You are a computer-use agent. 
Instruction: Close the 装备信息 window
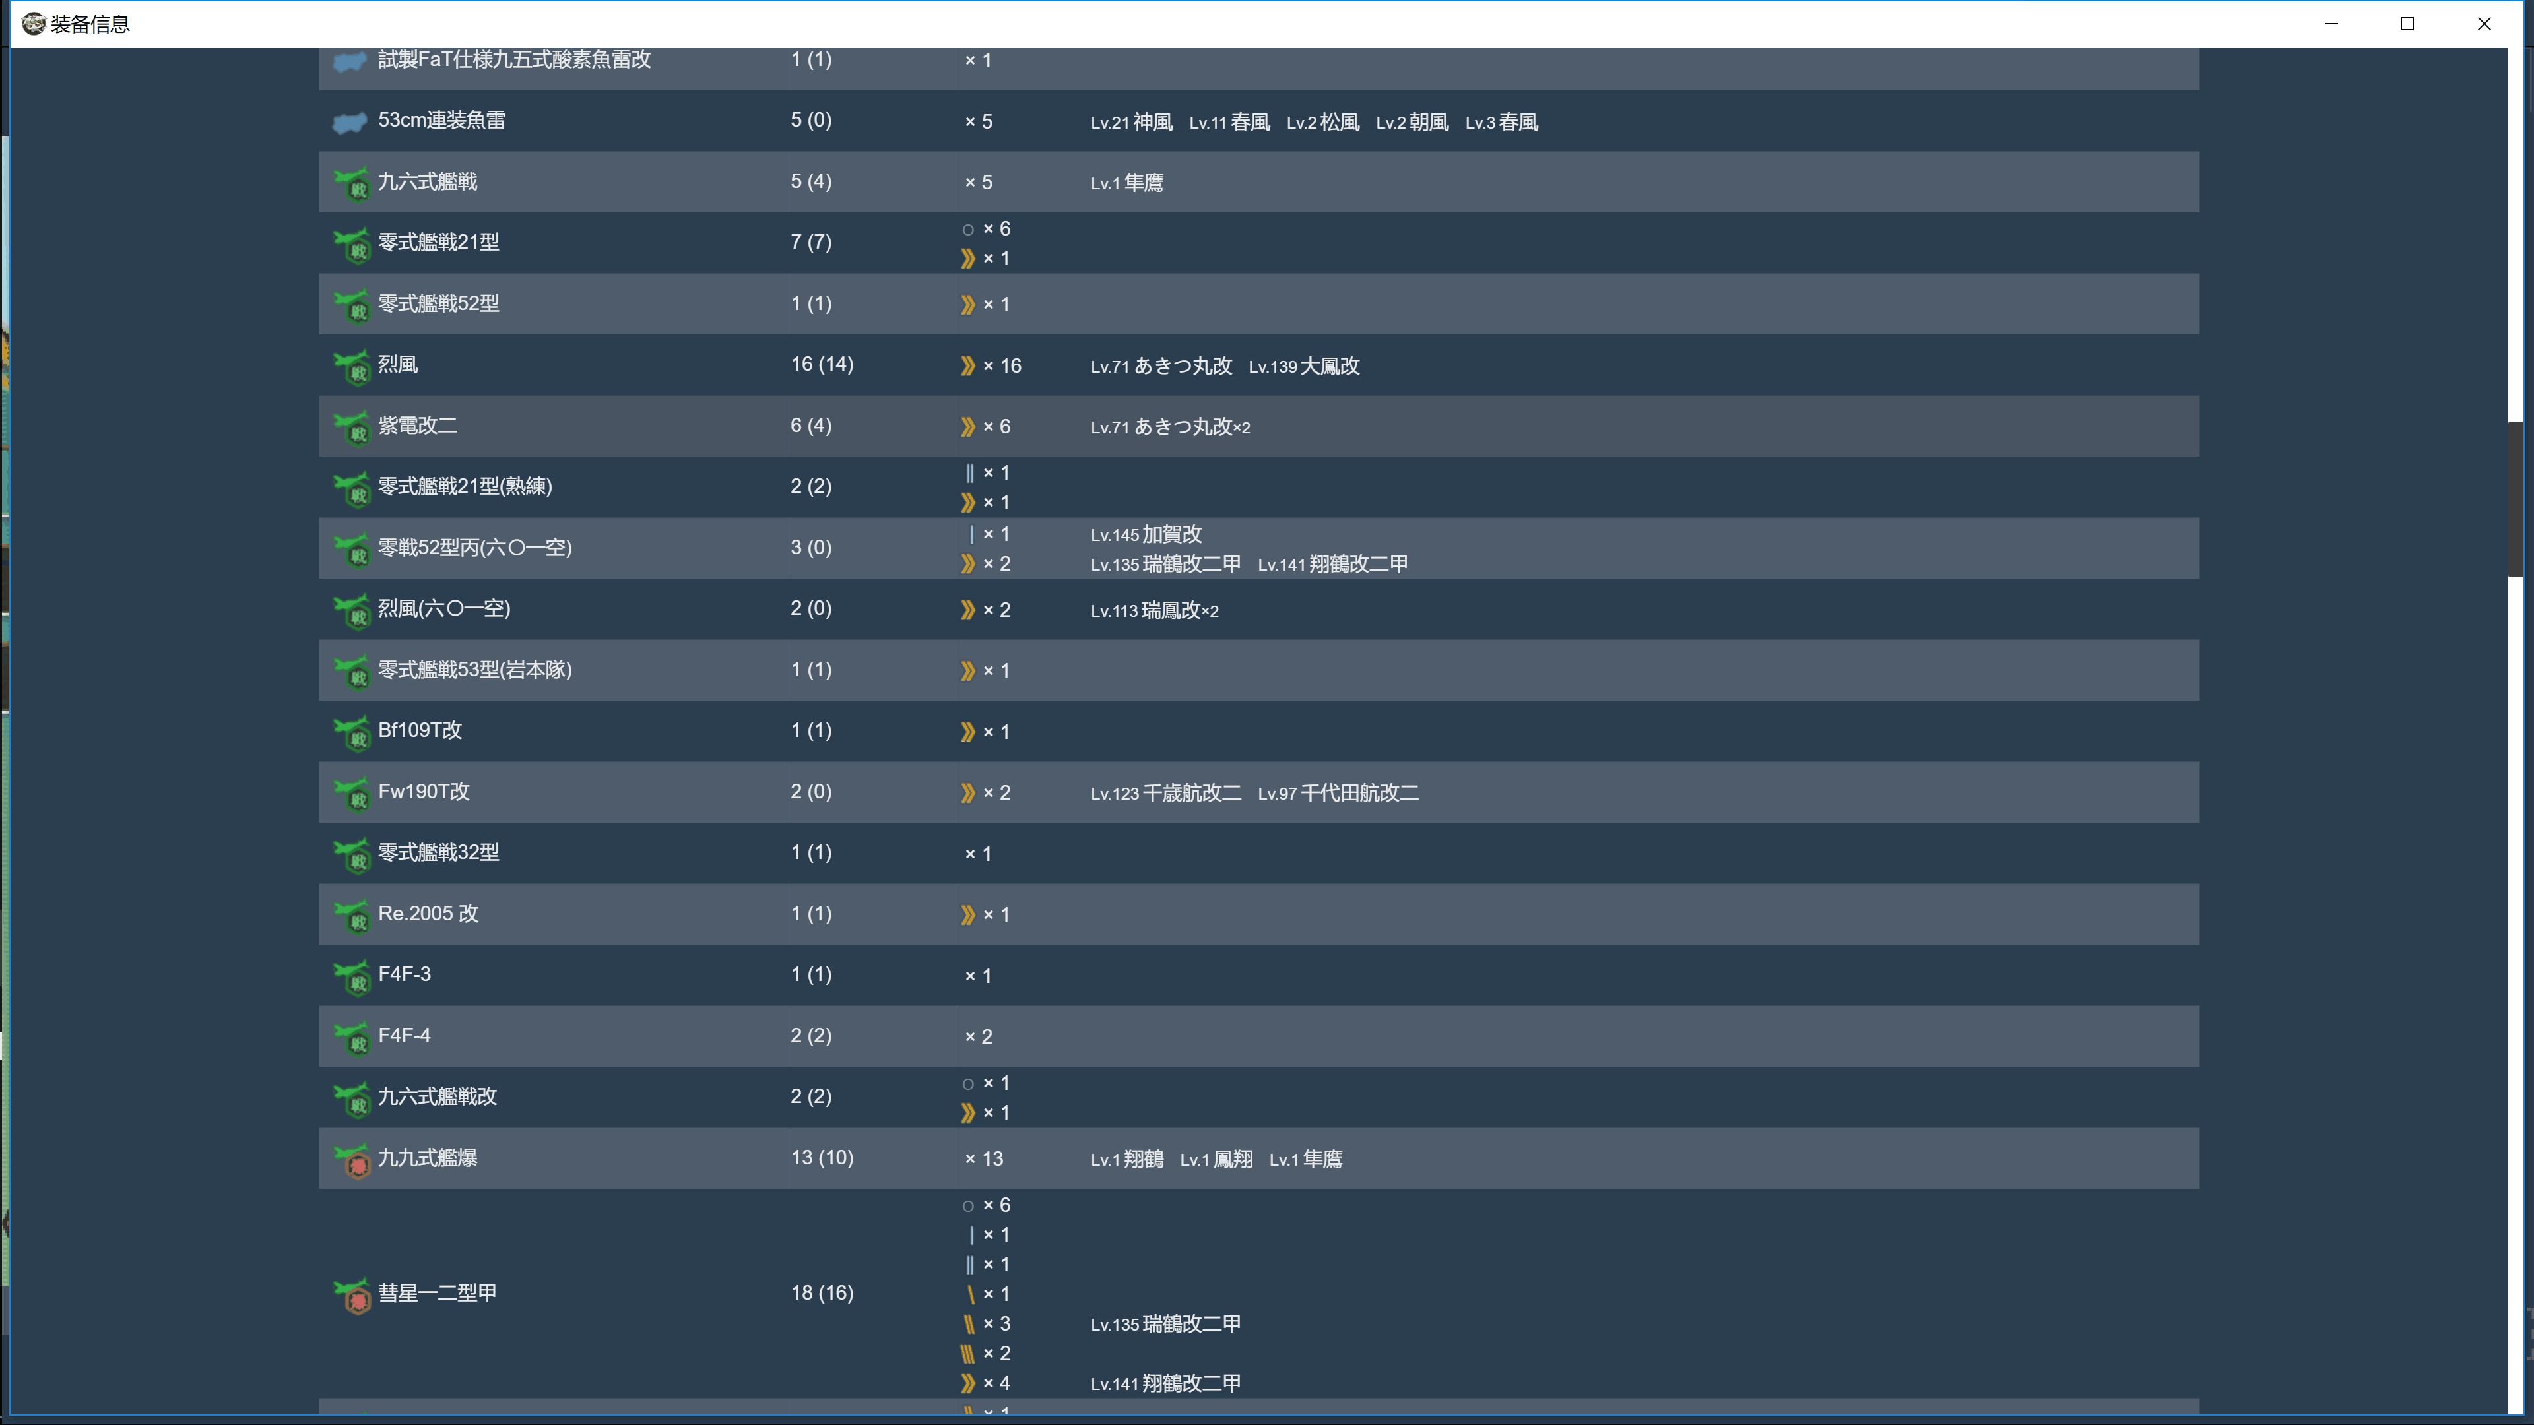coord(2484,24)
